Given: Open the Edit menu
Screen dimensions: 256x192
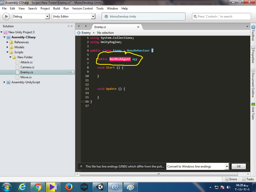Looking at the screenshot, I should point(12,8).
